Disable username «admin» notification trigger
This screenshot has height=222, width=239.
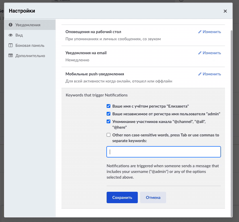(x=108, y=114)
